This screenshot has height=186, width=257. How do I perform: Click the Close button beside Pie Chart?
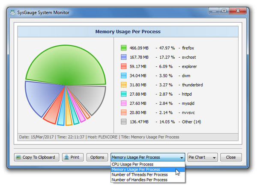231,157
